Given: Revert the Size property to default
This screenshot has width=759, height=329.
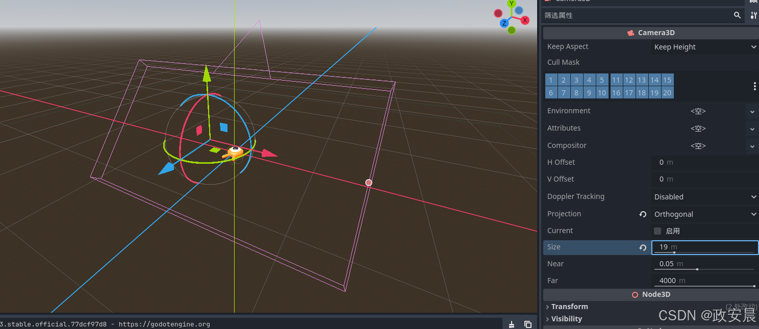Looking at the screenshot, I should click(643, 247).
